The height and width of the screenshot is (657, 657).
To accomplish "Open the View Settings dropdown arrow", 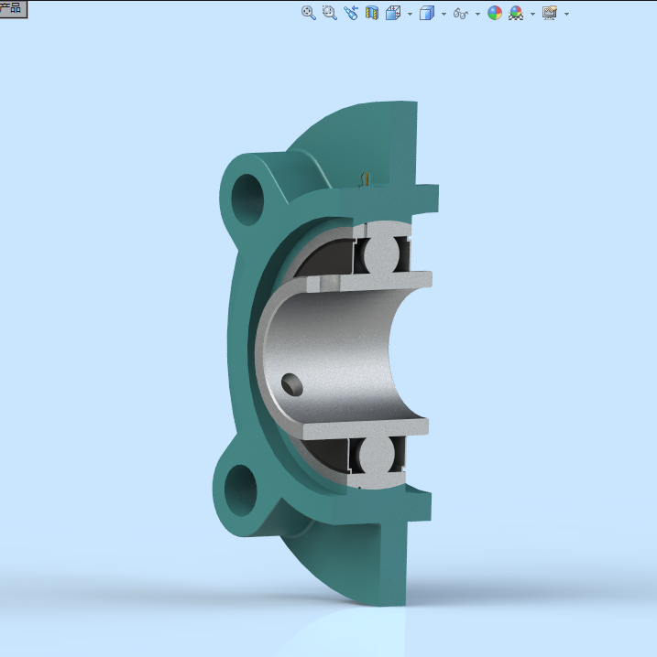I will 567,14.
